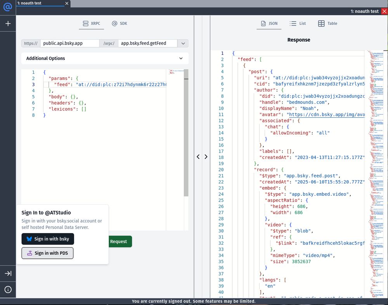Click the app.bsky.feed.getFeed method field
The width and height of the screenshot is (388, 305).
click(148, 43)
